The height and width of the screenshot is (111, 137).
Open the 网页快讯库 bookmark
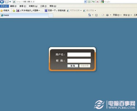point(73,11)
